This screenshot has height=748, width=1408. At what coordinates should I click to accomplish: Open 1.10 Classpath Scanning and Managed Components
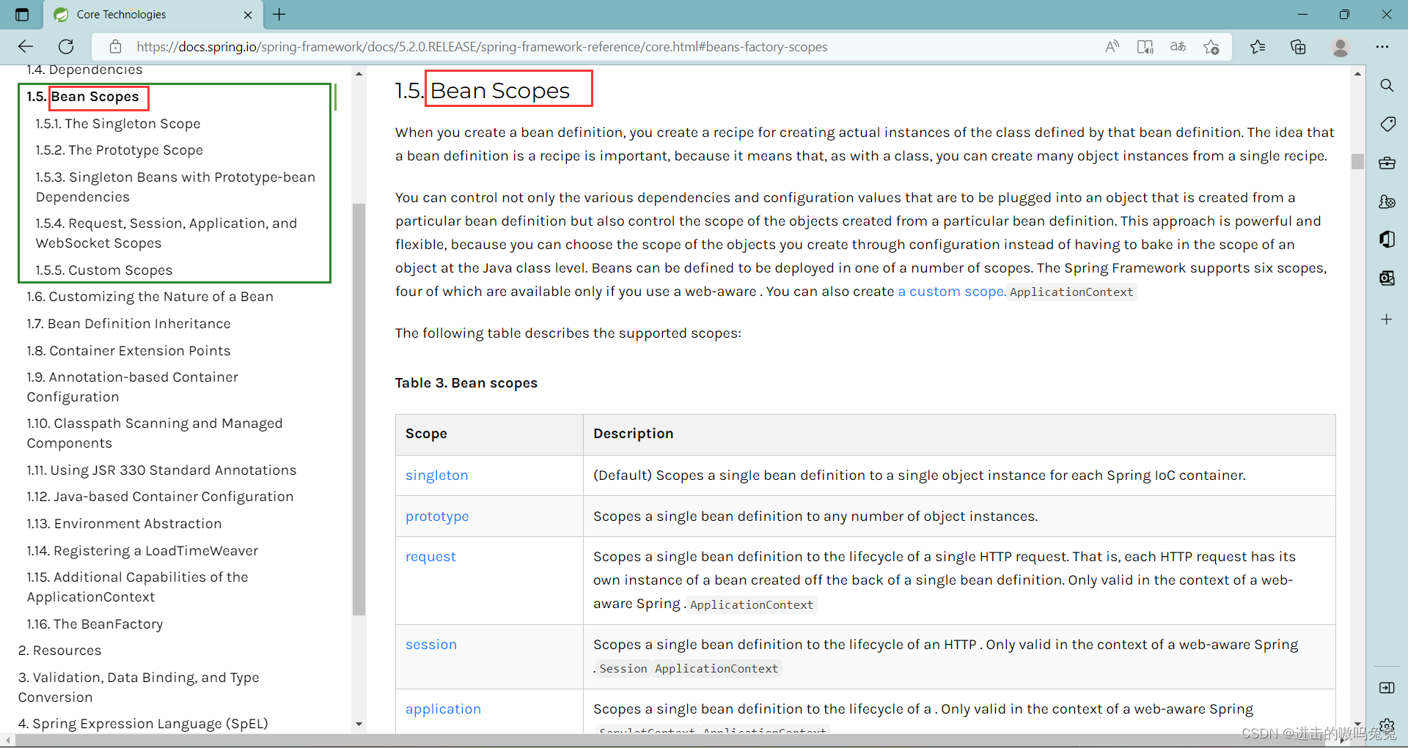(155, 433)
